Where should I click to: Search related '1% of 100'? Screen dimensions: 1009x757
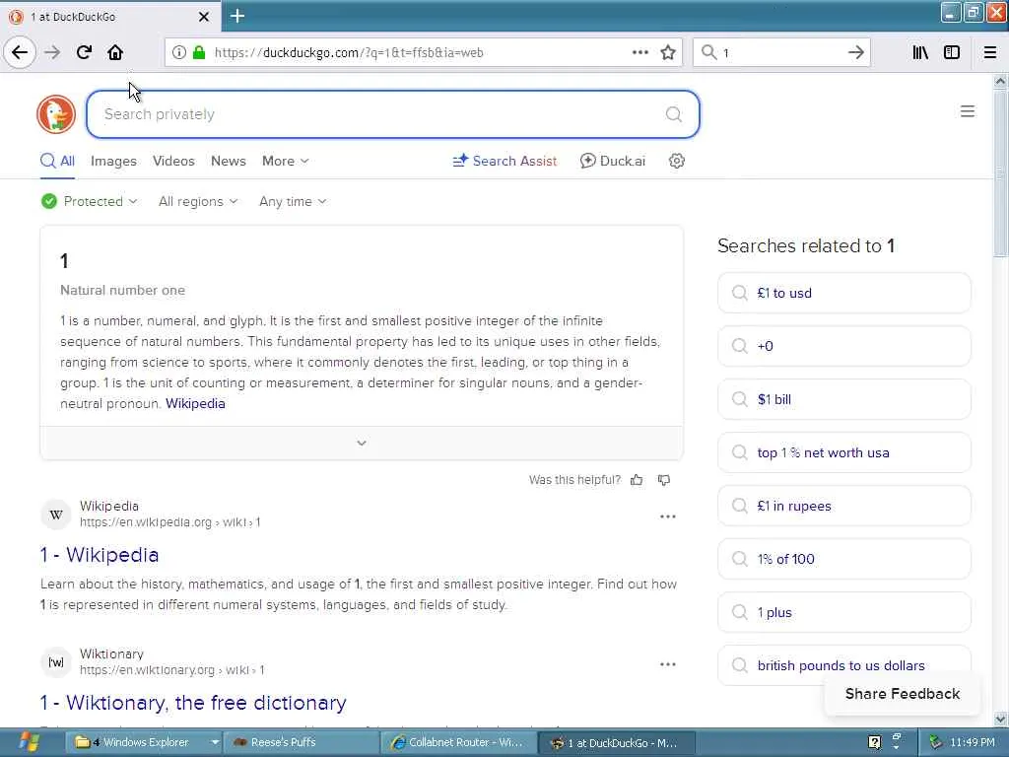tap(843, 559)
